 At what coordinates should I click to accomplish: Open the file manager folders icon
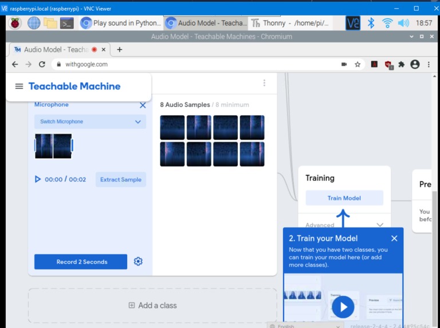[x=50, y=23]
